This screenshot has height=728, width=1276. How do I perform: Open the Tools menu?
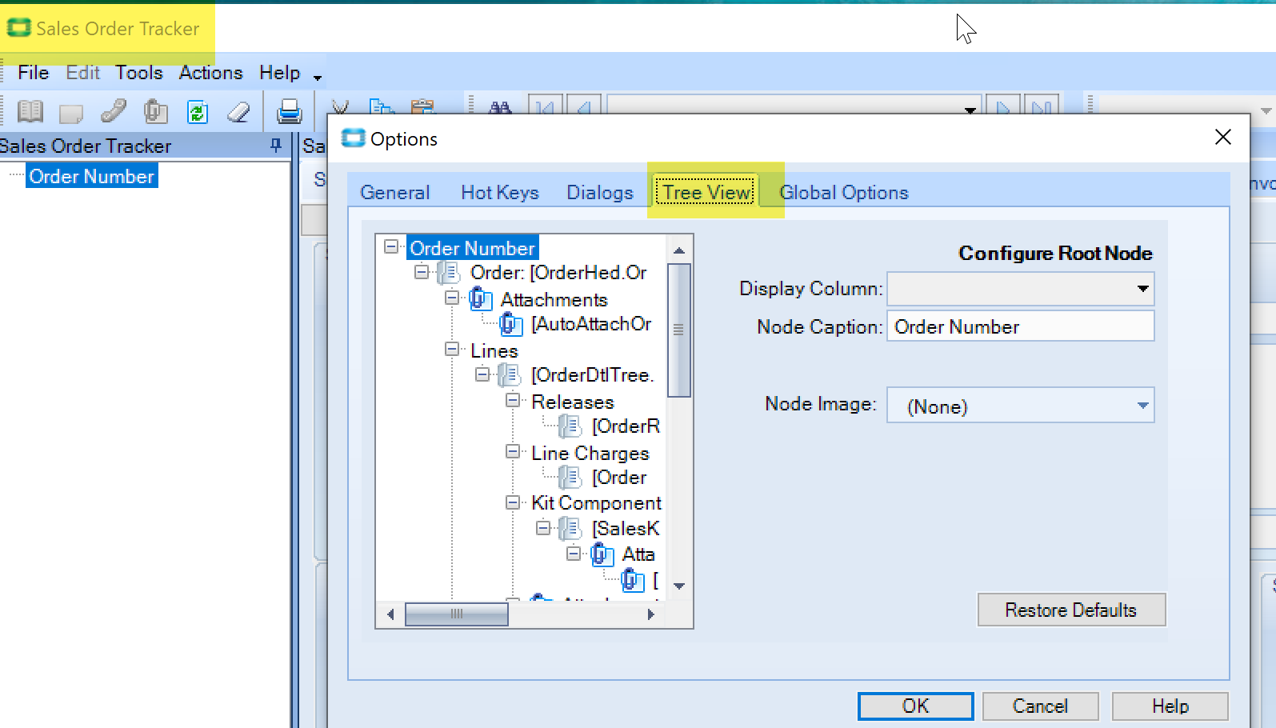click(x=139, y=73)
